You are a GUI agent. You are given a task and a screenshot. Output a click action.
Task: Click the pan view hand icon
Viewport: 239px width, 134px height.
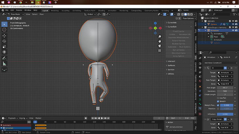[x=160, y=41]
